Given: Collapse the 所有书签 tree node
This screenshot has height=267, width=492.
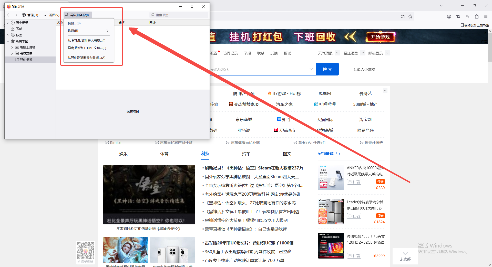Looking at the screenshot, I should tap(8, 41).
